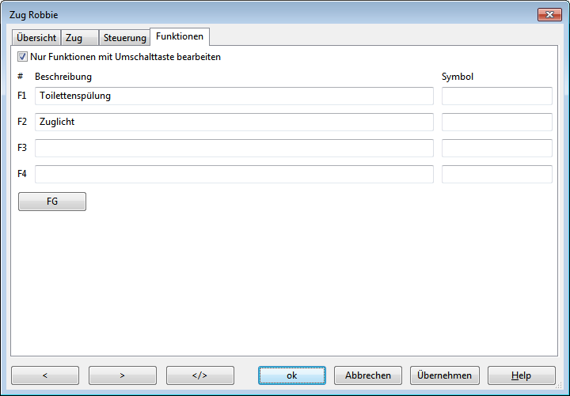Click the F2 symbol field
Viewport: 570px width, 396px height.
496,122
